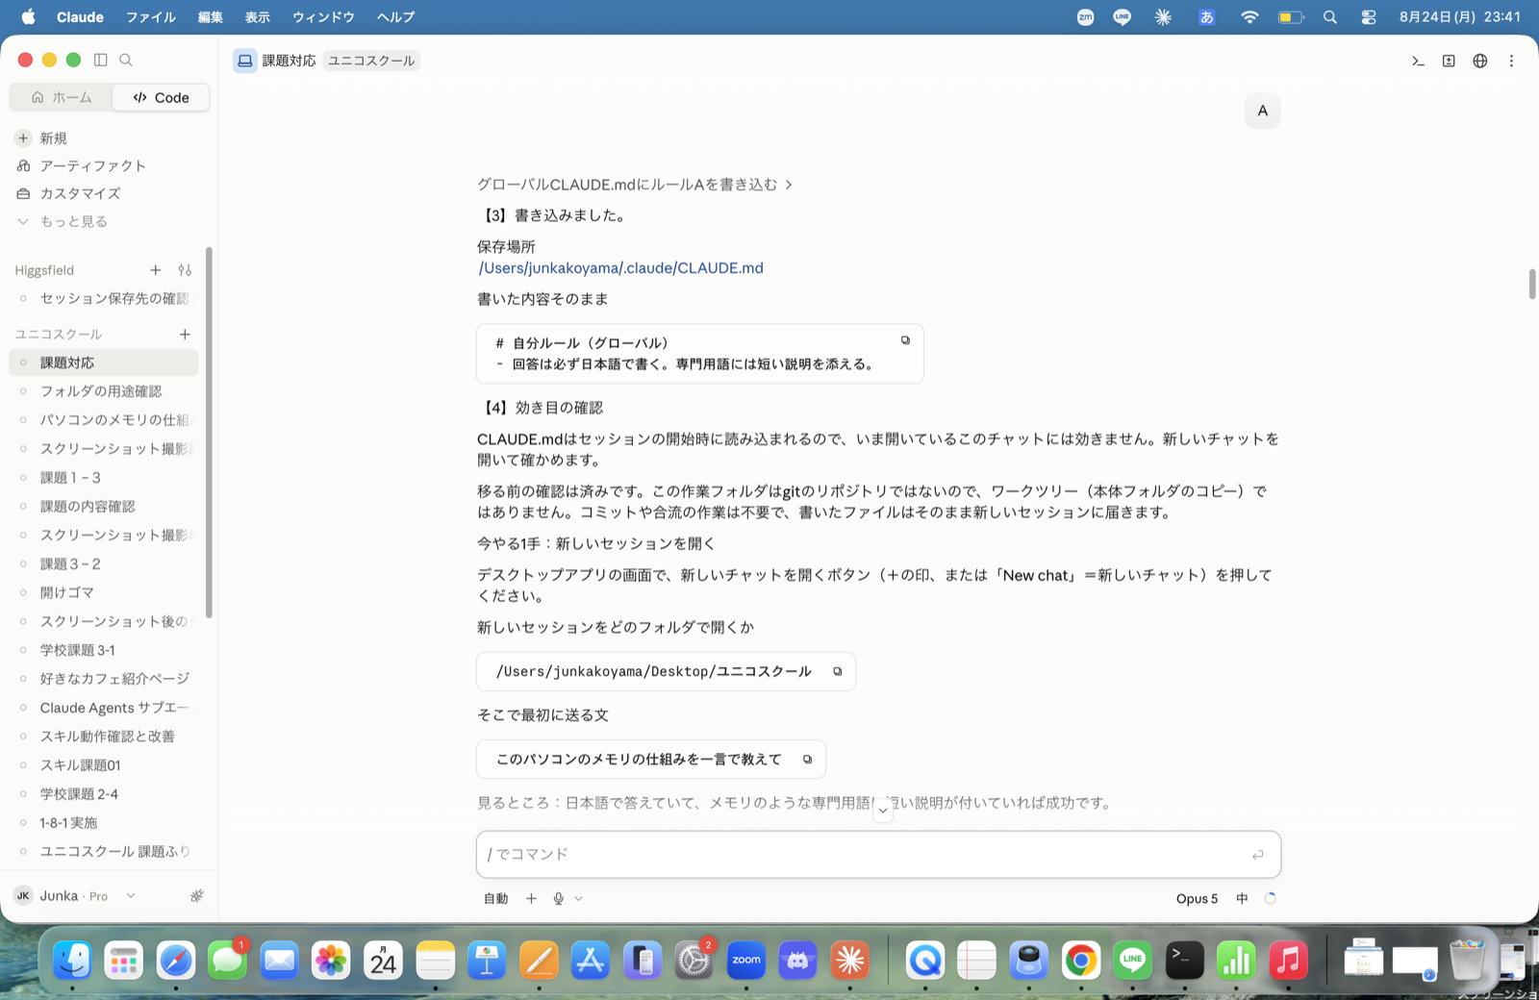Open the Opus 5 model selector
This screenshot has height=1000, width=1539.
click(1197, 898)
